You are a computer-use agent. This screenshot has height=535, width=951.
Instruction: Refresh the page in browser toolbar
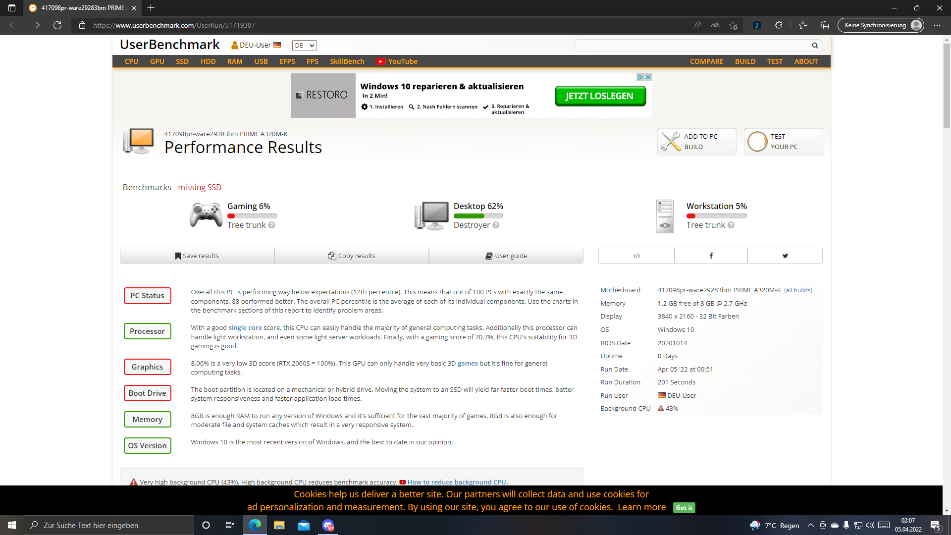tap(57, 25)
